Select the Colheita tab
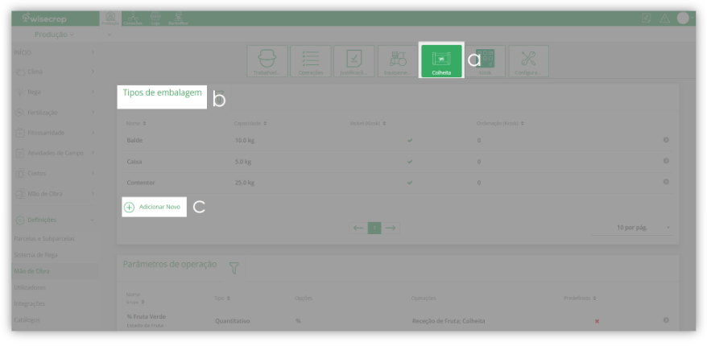The image size is (707, 346). click(x=441, y=61)
